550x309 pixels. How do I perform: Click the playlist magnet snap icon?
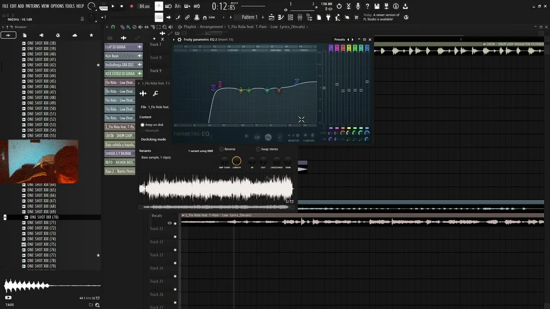tap(113, 27)
